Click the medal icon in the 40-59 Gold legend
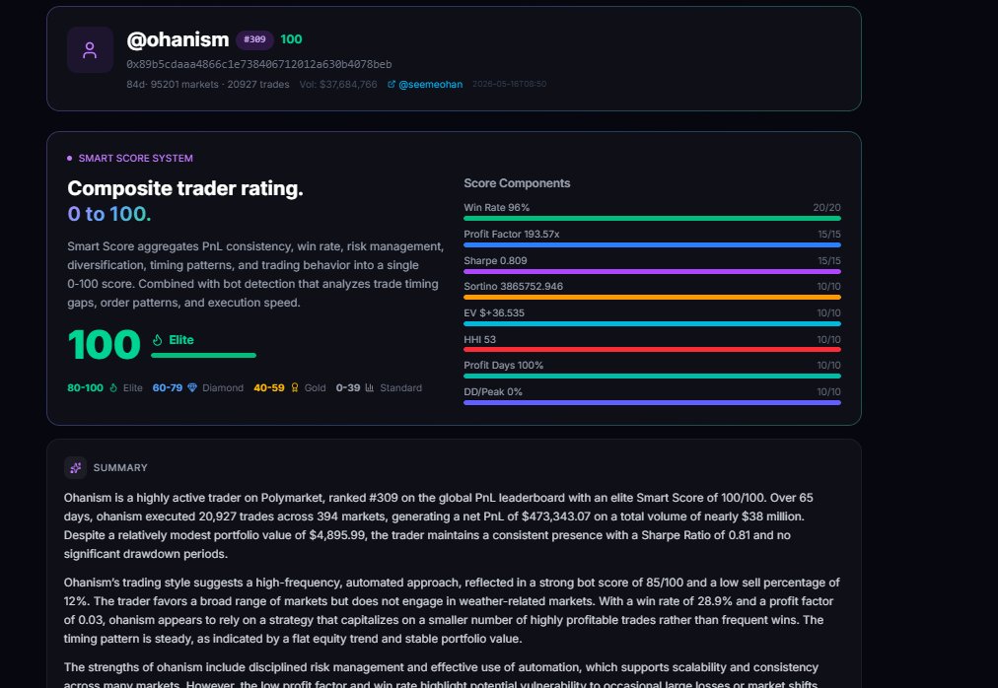This screenshot has width=998, height=688. click(x=295, y=387)
